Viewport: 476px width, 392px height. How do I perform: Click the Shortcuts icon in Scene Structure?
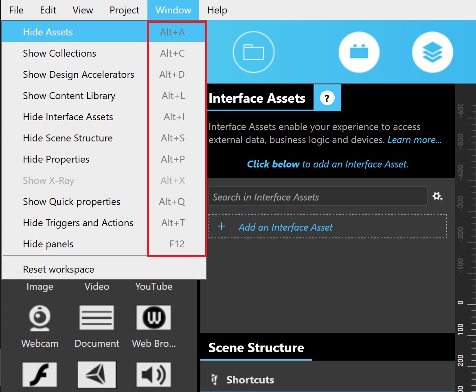coord(215,379)
